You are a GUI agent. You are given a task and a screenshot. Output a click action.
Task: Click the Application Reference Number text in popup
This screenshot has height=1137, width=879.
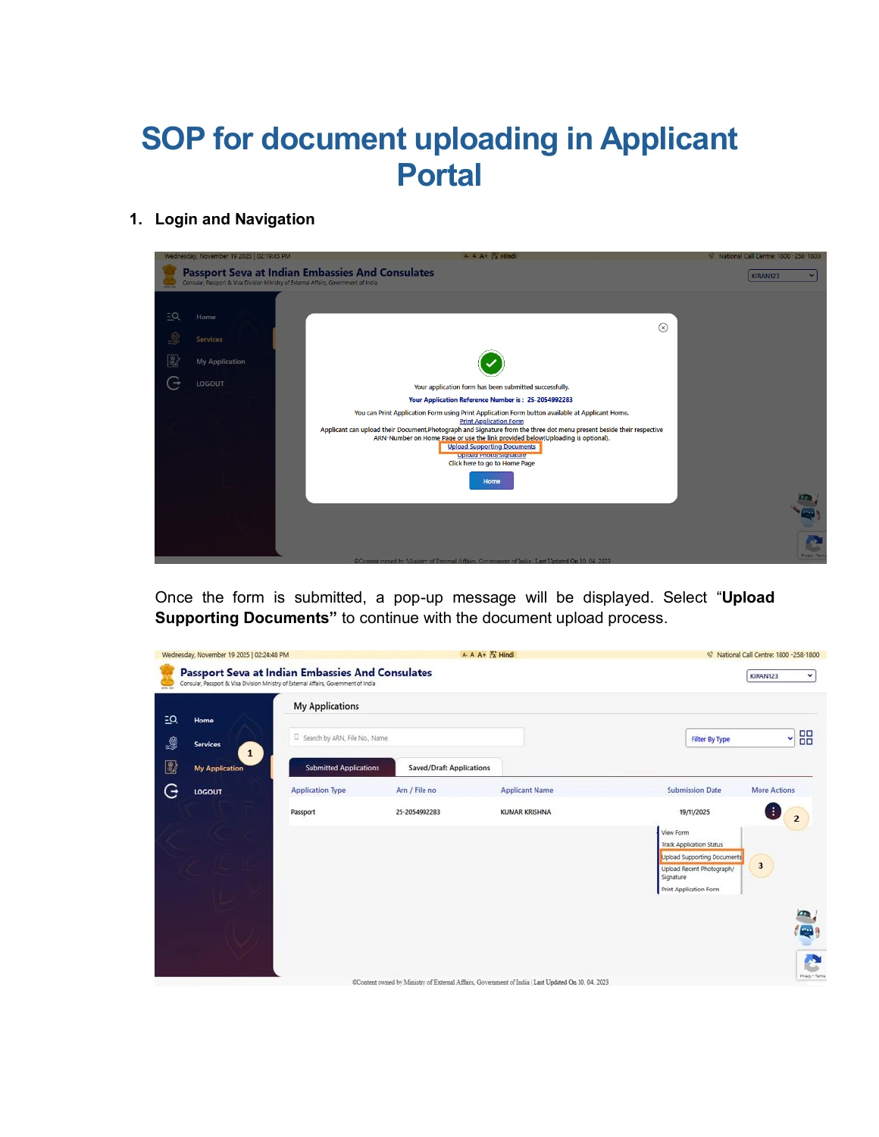pos(490,399)
